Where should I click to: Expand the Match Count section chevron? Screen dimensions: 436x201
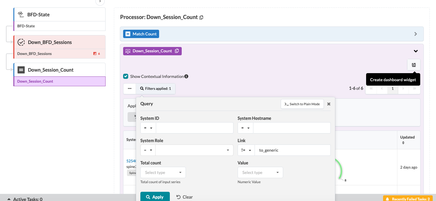[x=416, y=34]
